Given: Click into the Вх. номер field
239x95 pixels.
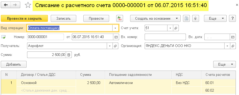Looking at the screenshot, I should pos(165,37).
